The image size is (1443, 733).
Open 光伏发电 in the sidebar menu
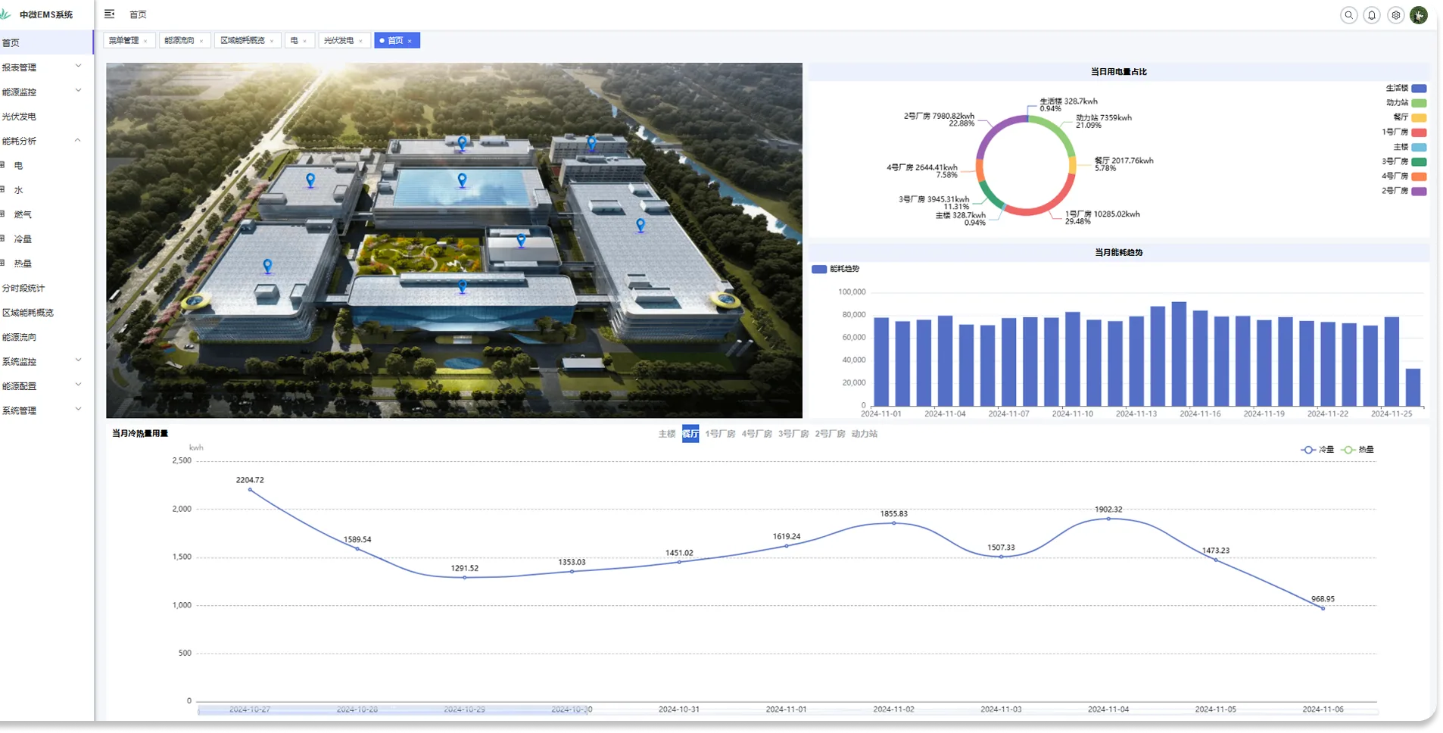pyautogui.click(x=19, y=117)
